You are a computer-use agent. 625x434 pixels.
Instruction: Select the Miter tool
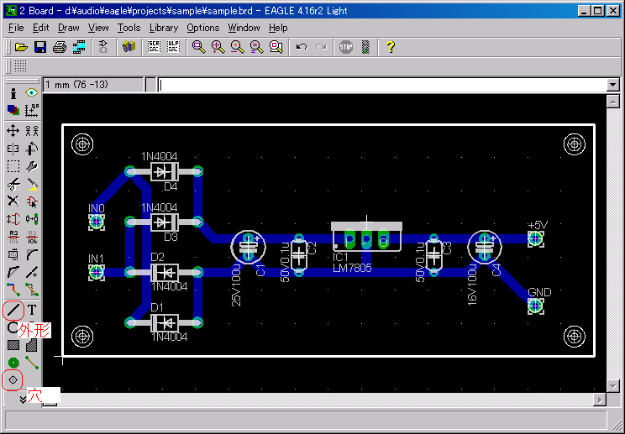click(31, 255)
